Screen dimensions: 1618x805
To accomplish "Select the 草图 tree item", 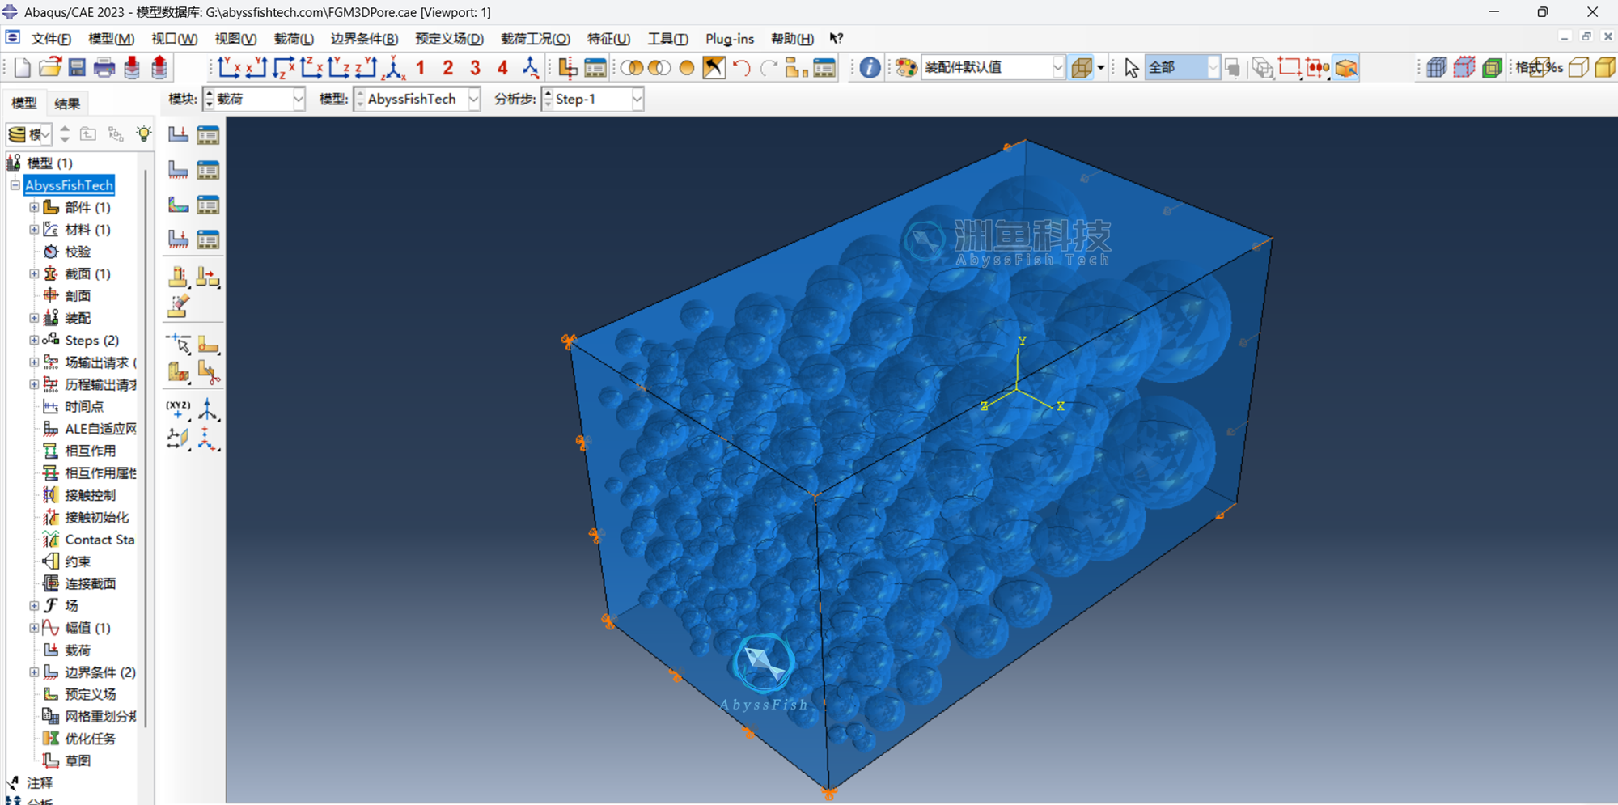I will [x=78, y=761].
